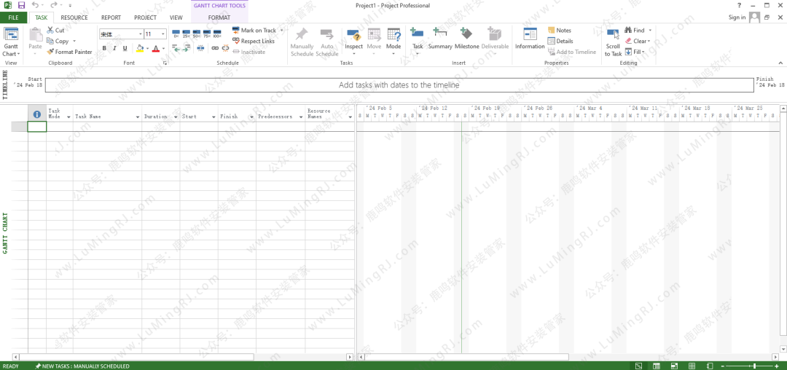Click the first empty Task Name cell
The height and width of the screenshot is (370, 787).
107,127
